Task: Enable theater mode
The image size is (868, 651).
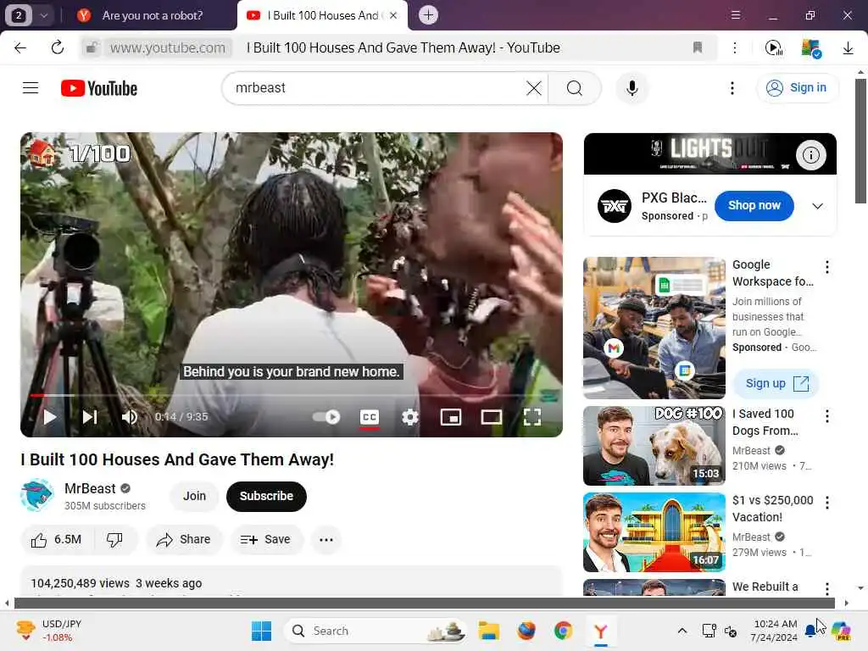Action: click(x=491, y=417)
